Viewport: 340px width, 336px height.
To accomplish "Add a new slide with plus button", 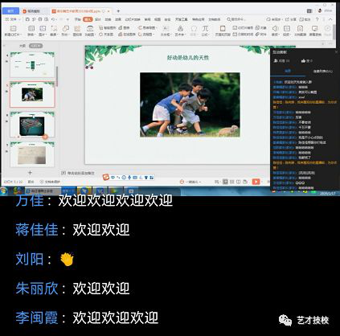I will click(x=30, y=173).
